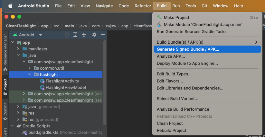The height and width of the screenshot is (137, 265).
Task: Open the Project side tab
Action: tap(5, 87)
